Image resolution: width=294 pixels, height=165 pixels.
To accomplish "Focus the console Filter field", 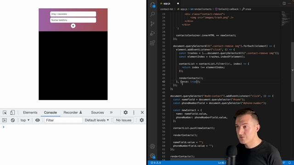I will (63, 120).
